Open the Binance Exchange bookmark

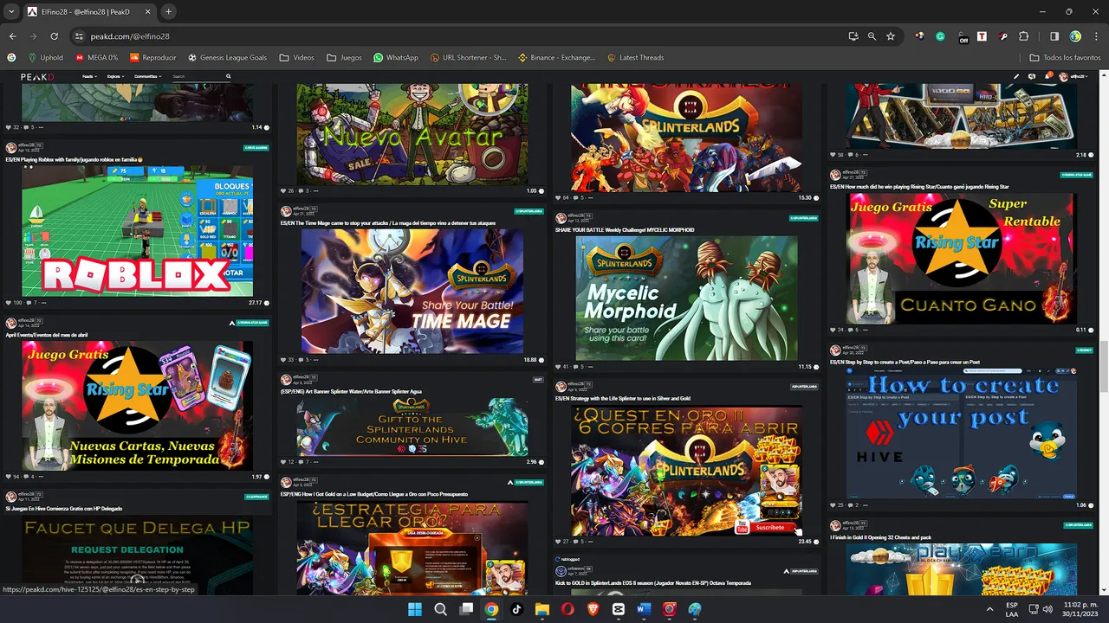click(557, 58)
